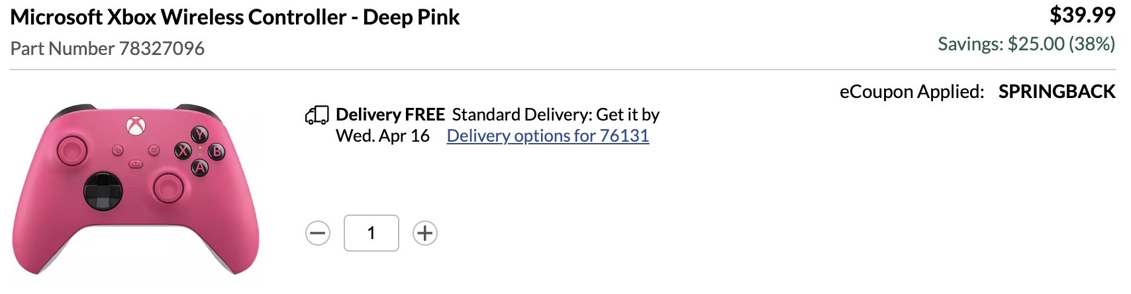Screen dimensions: 1131x294
Task: Click the Part Number 78327096 text
Action: click(x=107, y=48)
